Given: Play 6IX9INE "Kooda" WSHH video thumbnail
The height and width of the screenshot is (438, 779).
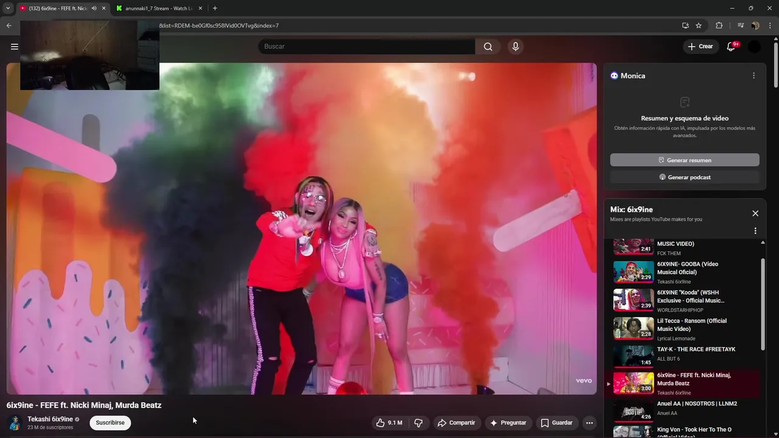Looking at the screenshot, I should pos(633,300).
